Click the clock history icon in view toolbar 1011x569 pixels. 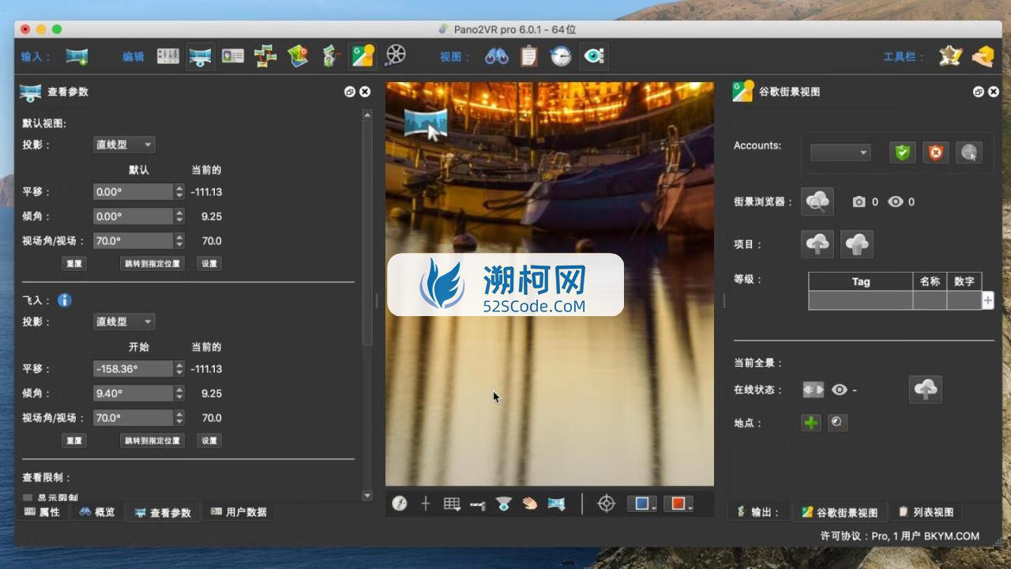[x=561, y=56]
